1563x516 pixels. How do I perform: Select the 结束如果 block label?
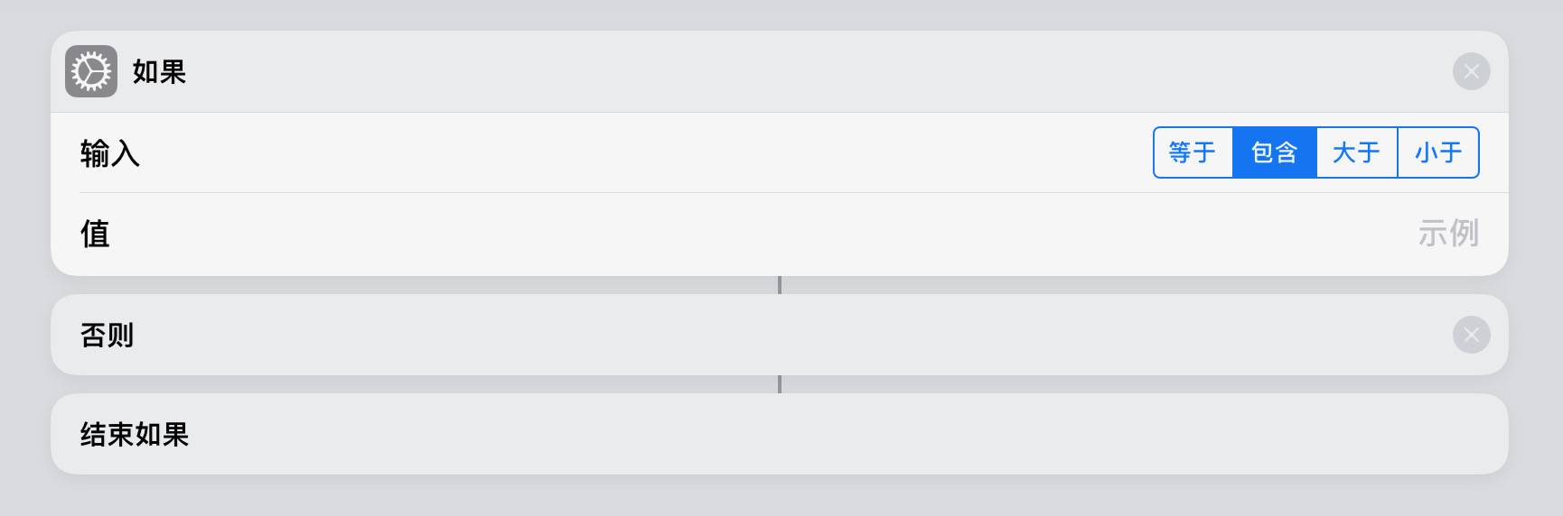(x=134, y=434)
